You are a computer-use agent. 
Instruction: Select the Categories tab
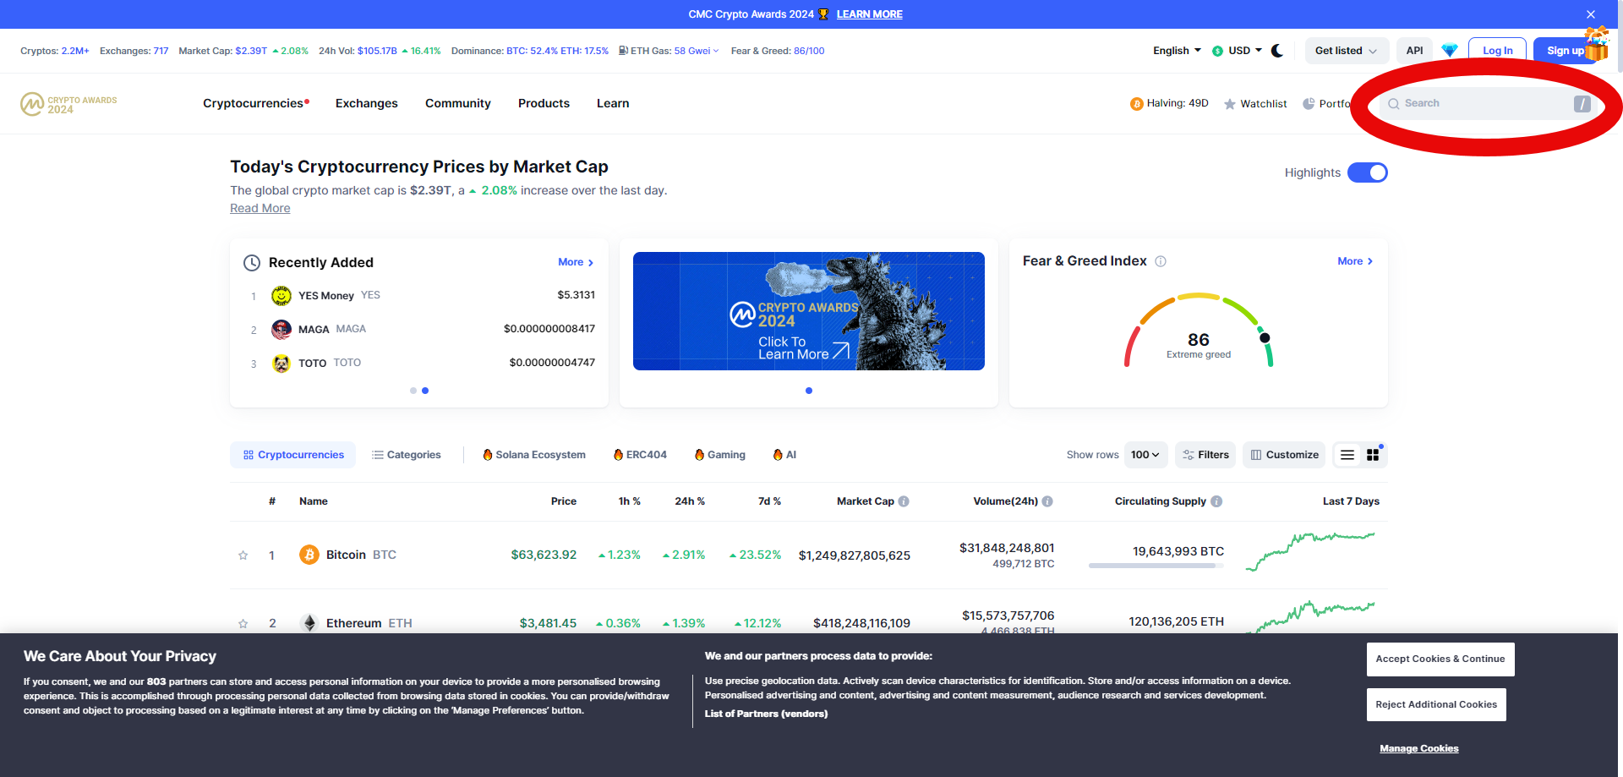[x=407, y=455]
